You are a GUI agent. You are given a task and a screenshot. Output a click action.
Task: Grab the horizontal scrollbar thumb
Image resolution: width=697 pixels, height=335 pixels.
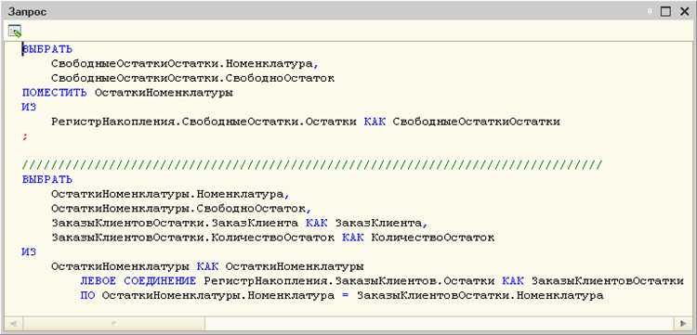coord(113,323)
